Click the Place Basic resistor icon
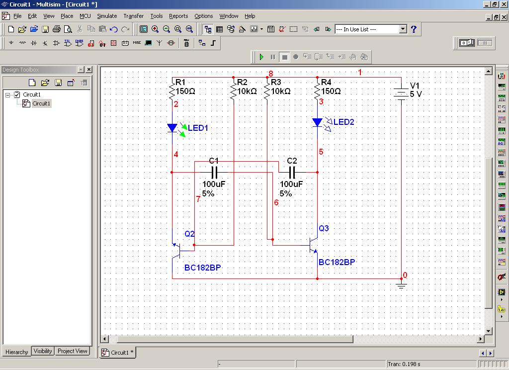Screen dimensions: 509x370 [x=22, y=43]
